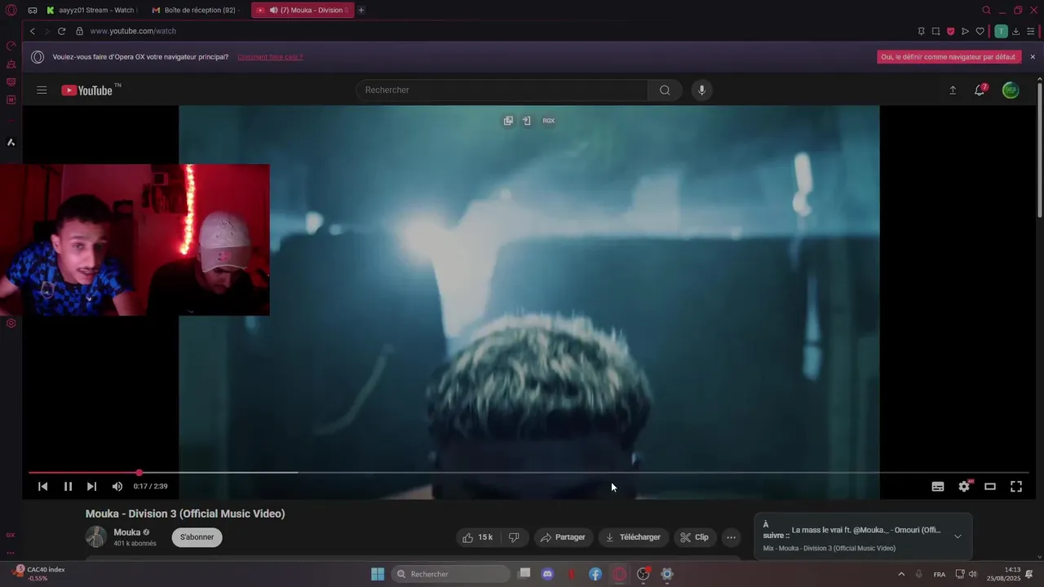Dislike the video with thumbs down
Image resolution: width=1044 pixels, height=587 pixels.
tap(514, 537)
